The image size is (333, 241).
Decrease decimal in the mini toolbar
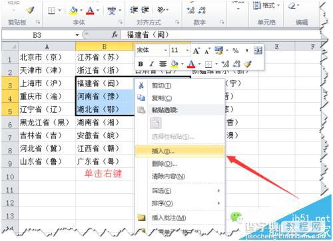tap(236, 64)
